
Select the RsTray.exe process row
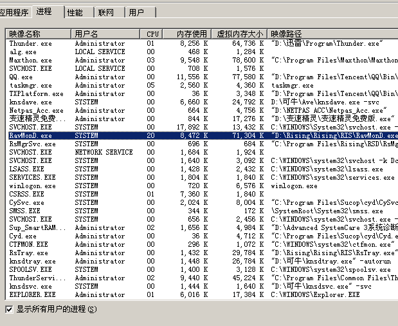(x=202, y=253)
